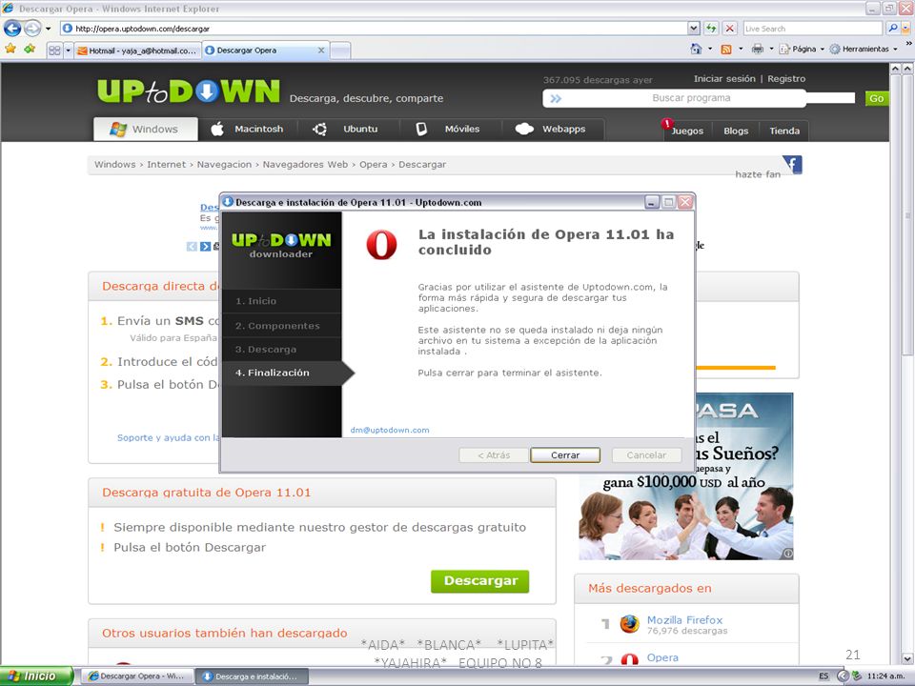Click the Opera breadcrumb link

pyautogui.click(x=373, y=165)
